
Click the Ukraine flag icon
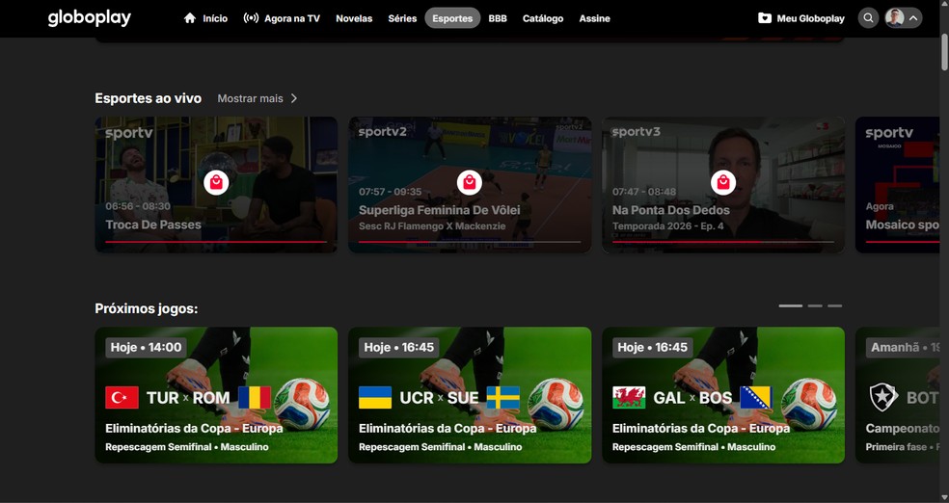(375, 398)
